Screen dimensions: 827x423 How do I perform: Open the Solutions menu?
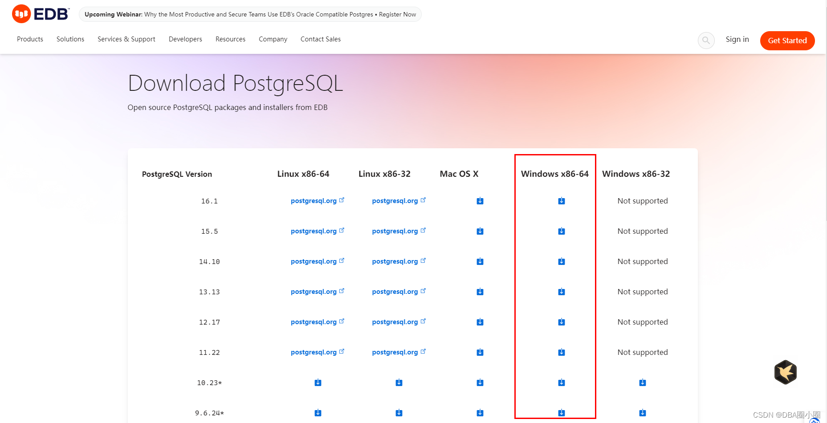[70, 39]
